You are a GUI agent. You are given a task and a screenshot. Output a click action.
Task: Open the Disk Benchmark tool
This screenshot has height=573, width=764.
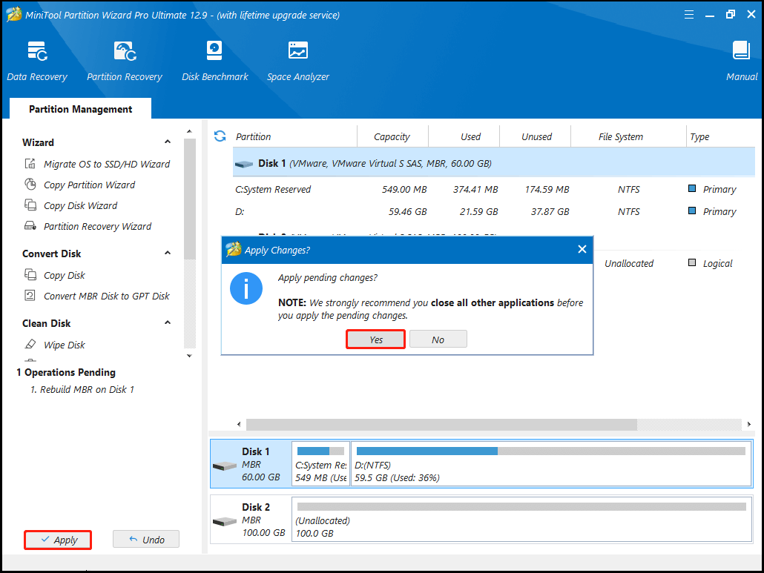click(214, 61)
